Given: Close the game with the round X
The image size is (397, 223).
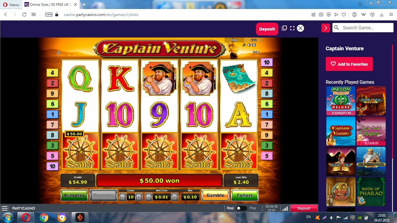Looking at the screenshot, I should point(300,28).
